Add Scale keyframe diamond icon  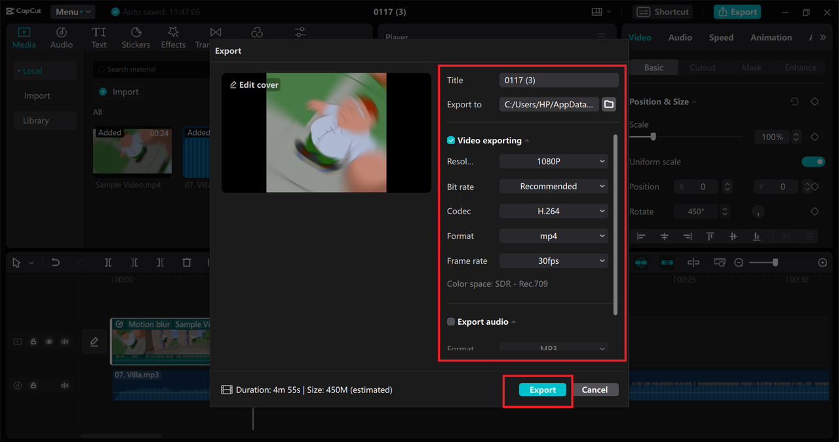click(815, 137)
